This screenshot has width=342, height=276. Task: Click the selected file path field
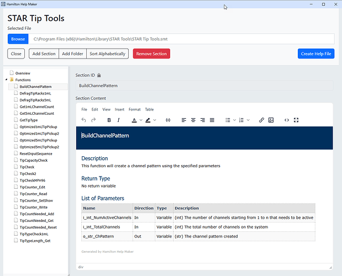pyautogui.click(x=181, y=39)
